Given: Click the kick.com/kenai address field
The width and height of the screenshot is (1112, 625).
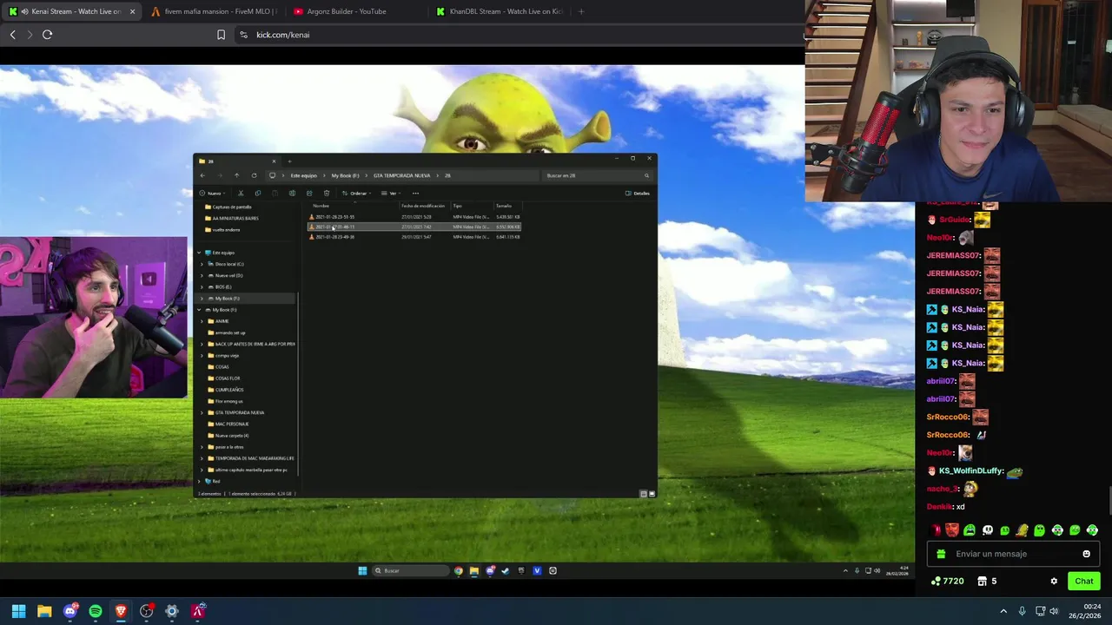Looking at the screenshot, I should 521,35.
